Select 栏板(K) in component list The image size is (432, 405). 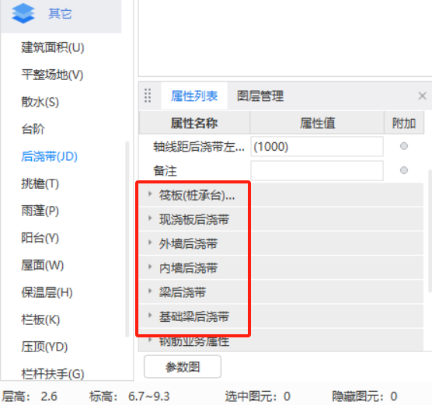(40, 319)
